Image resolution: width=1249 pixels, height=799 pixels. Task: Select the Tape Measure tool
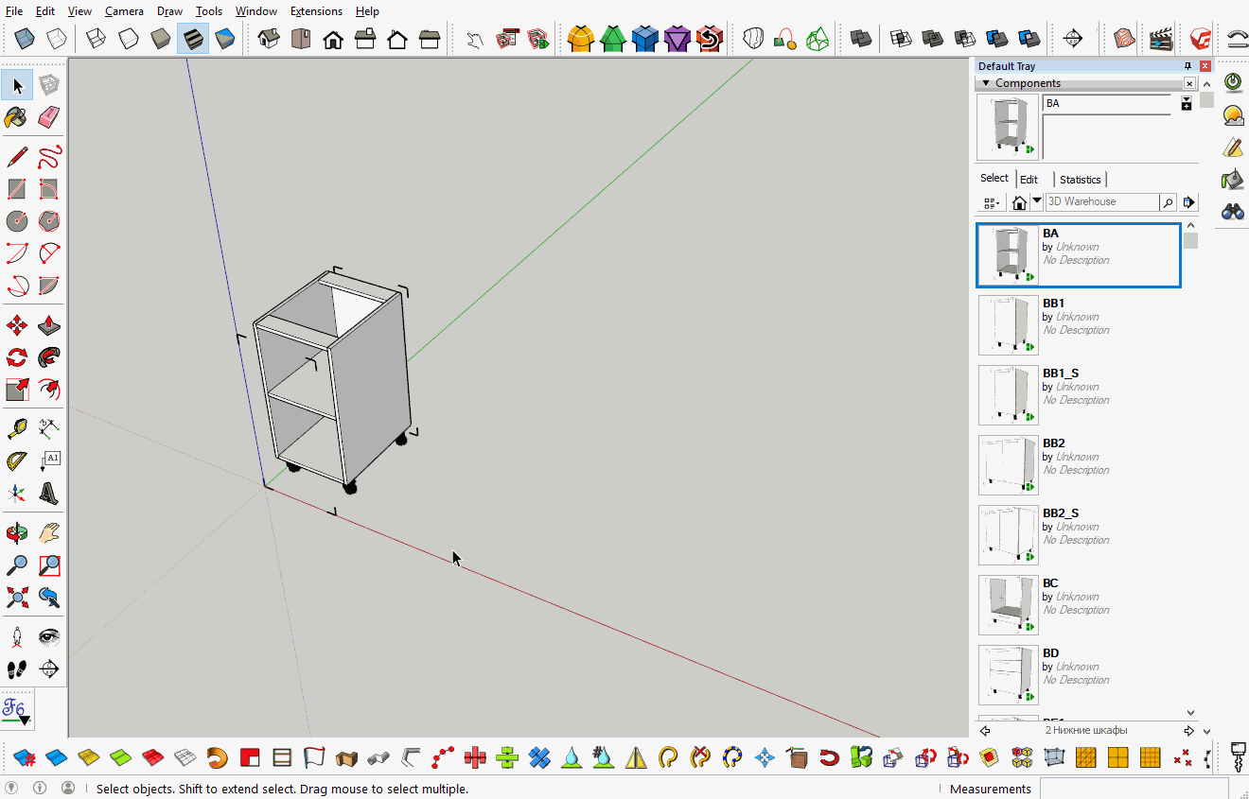[x=16, y=427]
